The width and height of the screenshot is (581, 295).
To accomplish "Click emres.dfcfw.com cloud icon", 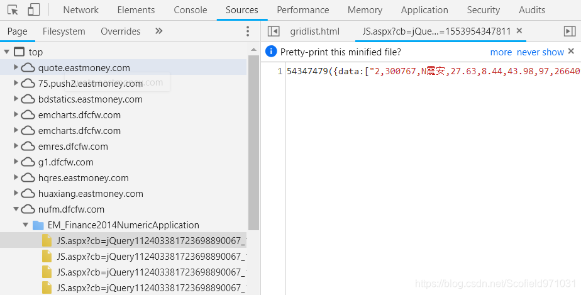I will (x=28, y=147).
